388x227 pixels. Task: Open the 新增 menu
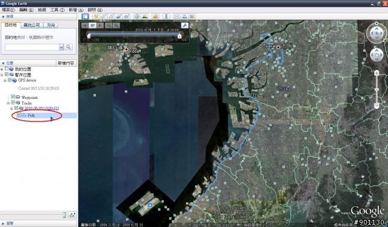pos(76,10)
